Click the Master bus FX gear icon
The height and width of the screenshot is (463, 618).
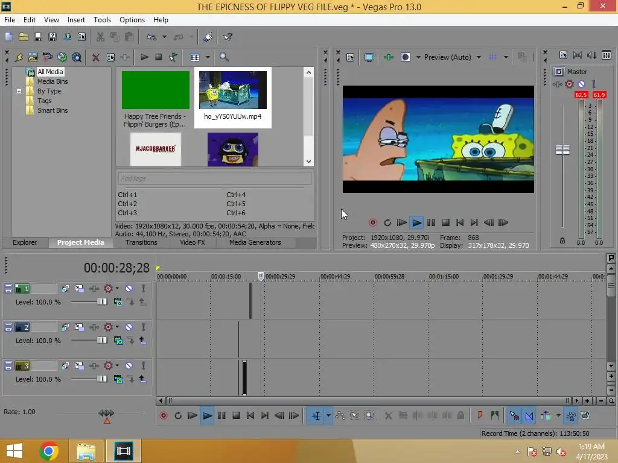569,84
